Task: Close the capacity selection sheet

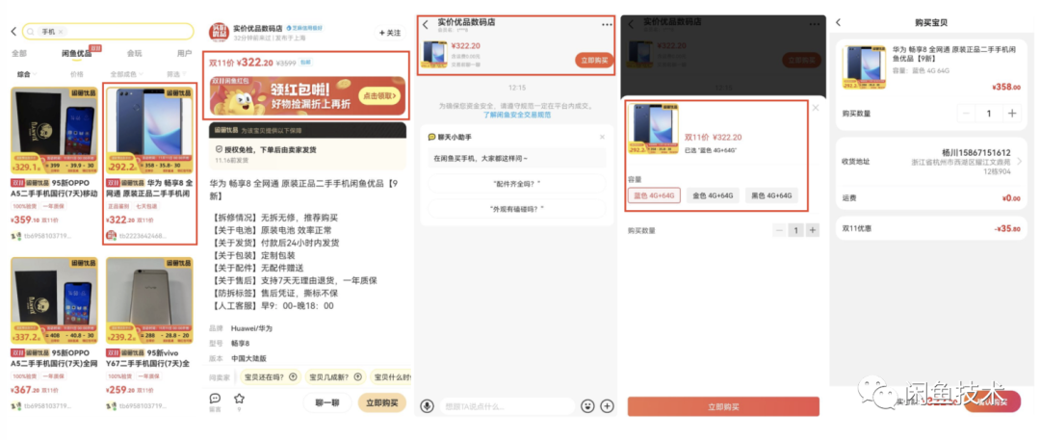Action: tap(816, 108)
